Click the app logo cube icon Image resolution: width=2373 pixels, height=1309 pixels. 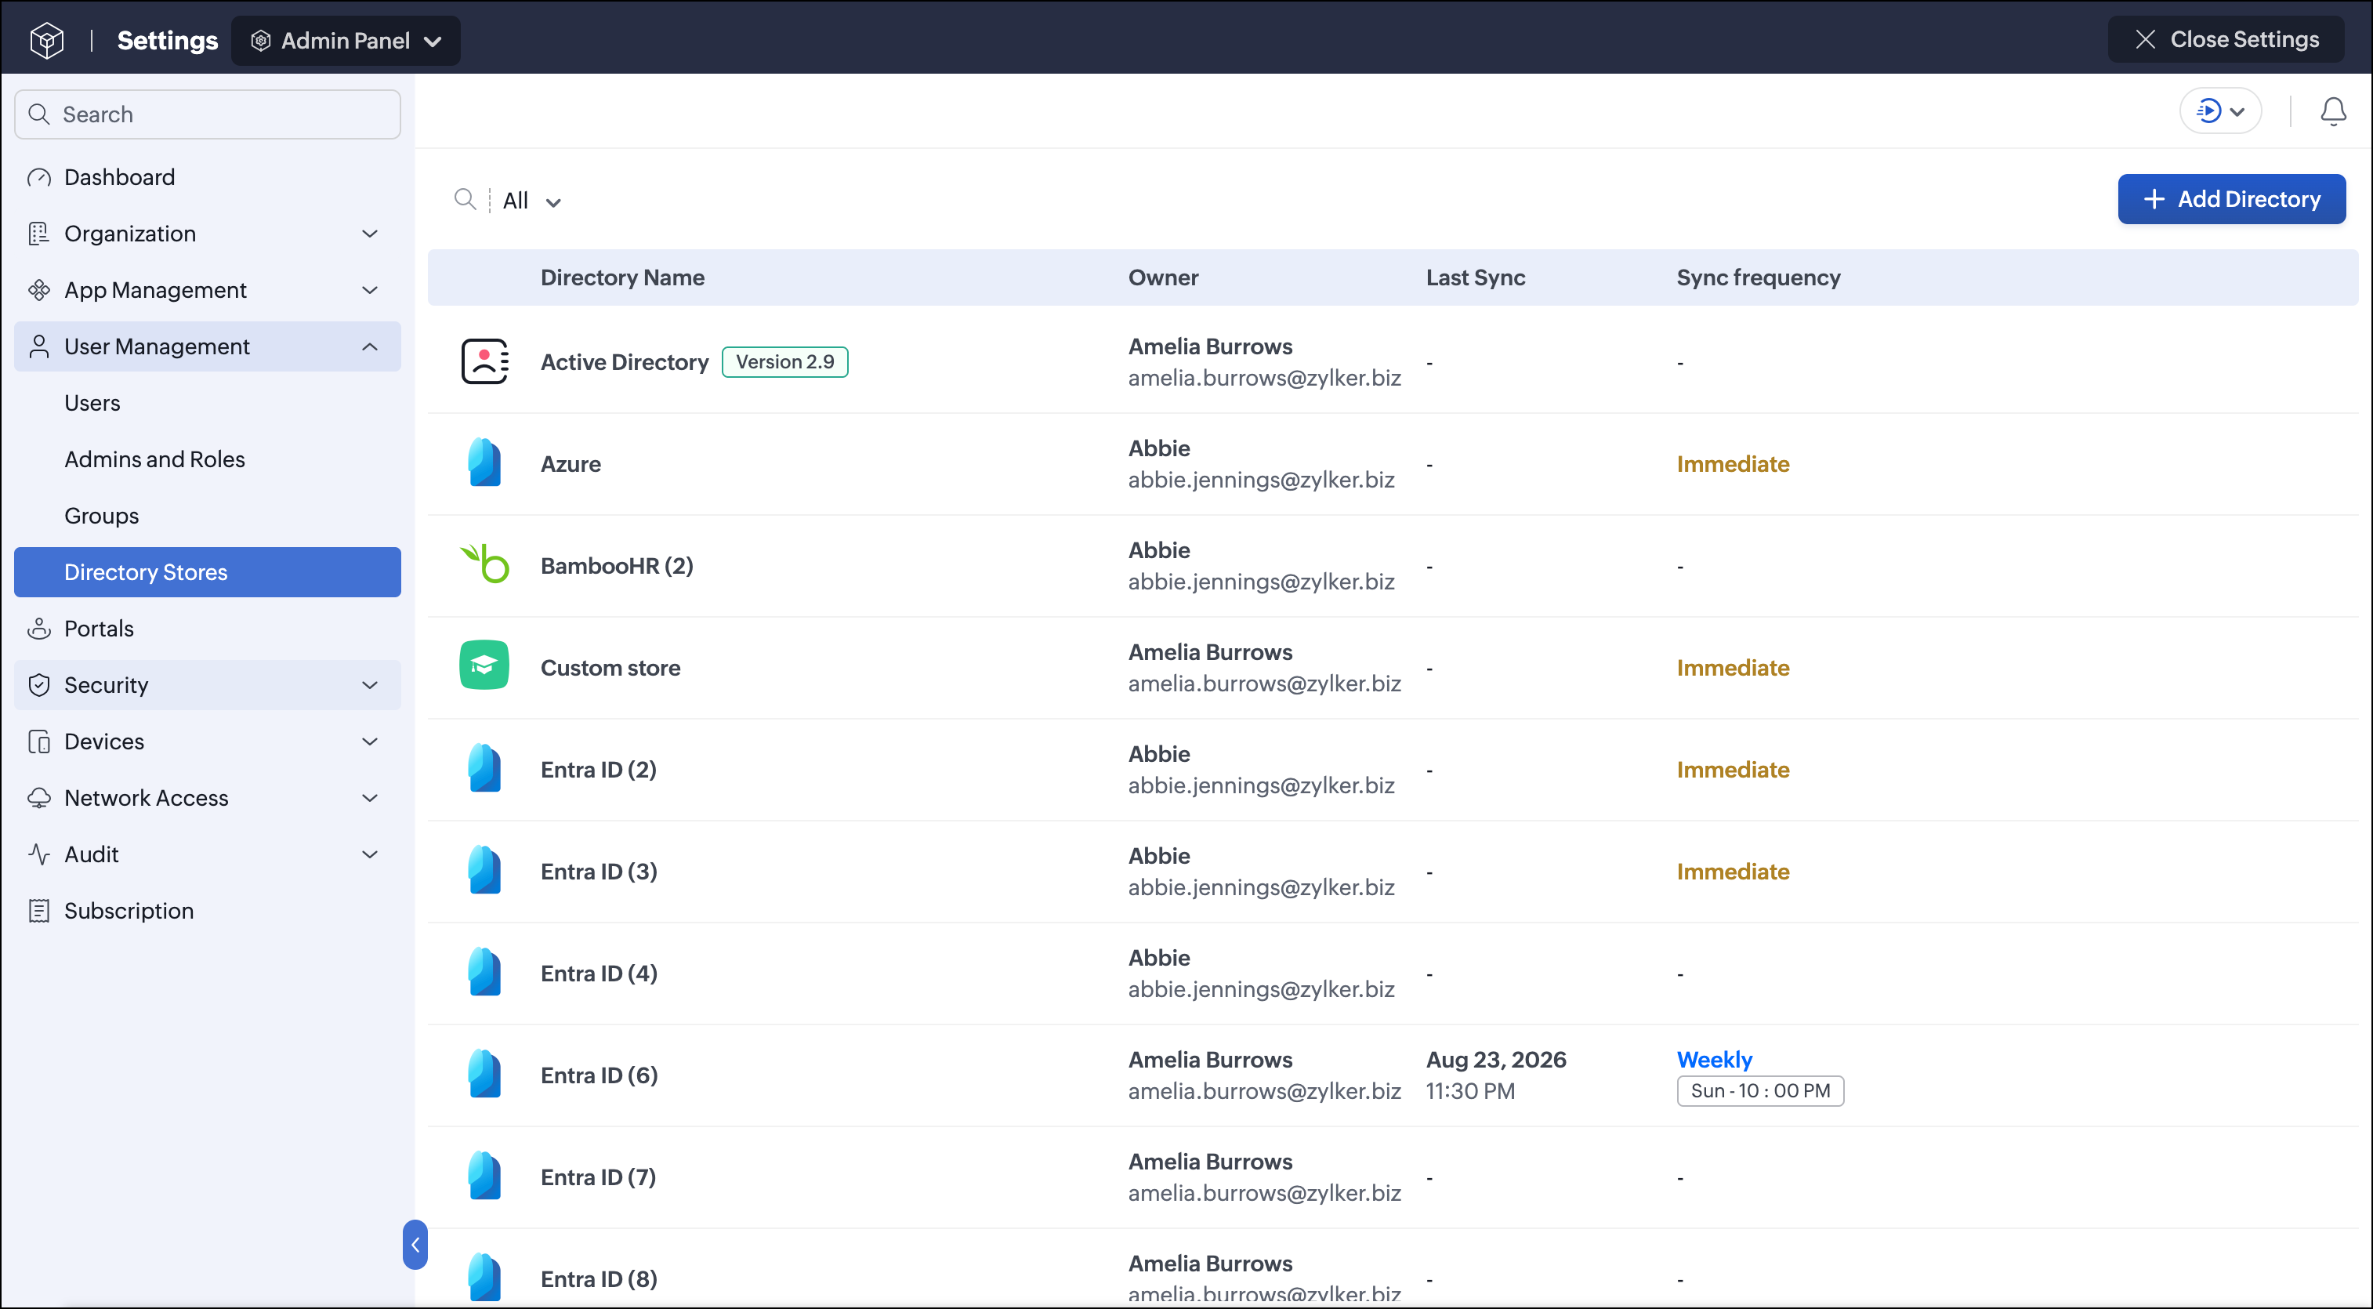click(x=47, y=40)
